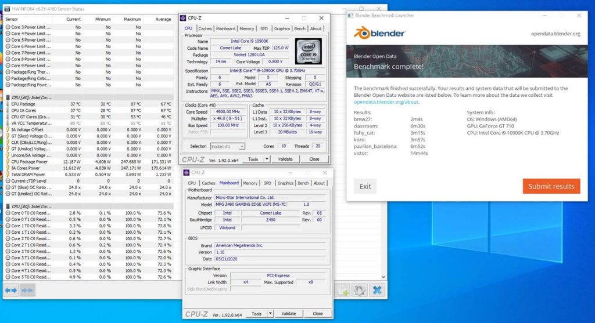Click icon beside Current cTDP Level row
The image size is (595, 323).
coord(8,181)
